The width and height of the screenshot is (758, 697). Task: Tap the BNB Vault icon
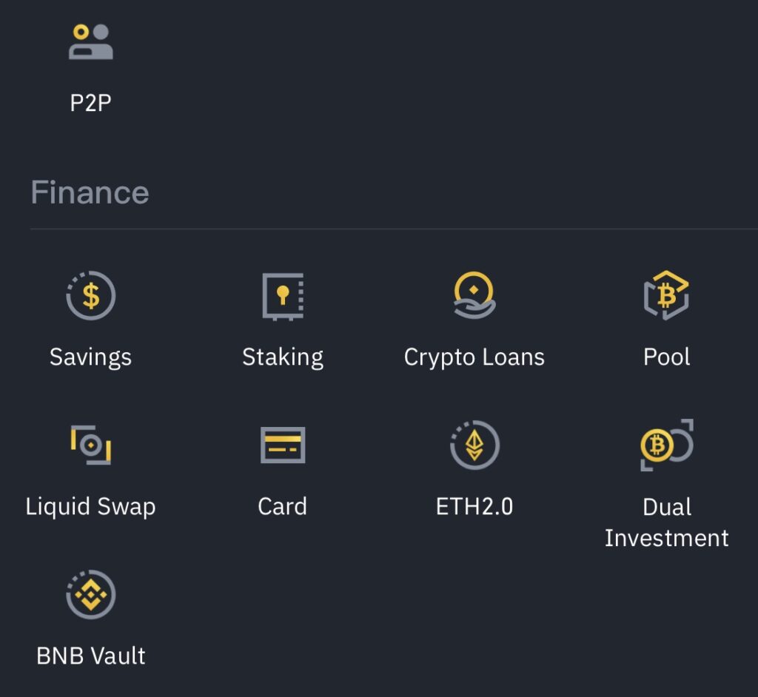pyautogui.click(x=91, y=595)
